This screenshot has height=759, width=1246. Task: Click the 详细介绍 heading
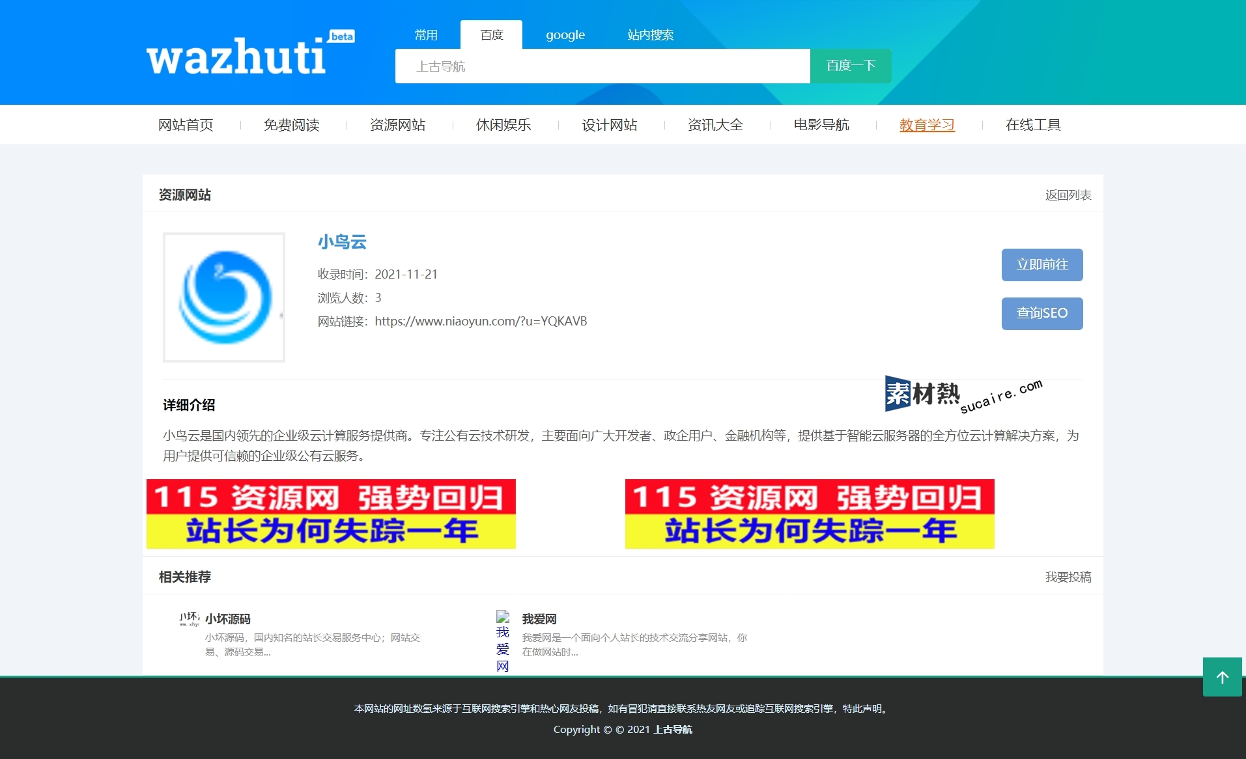[189, 406]
